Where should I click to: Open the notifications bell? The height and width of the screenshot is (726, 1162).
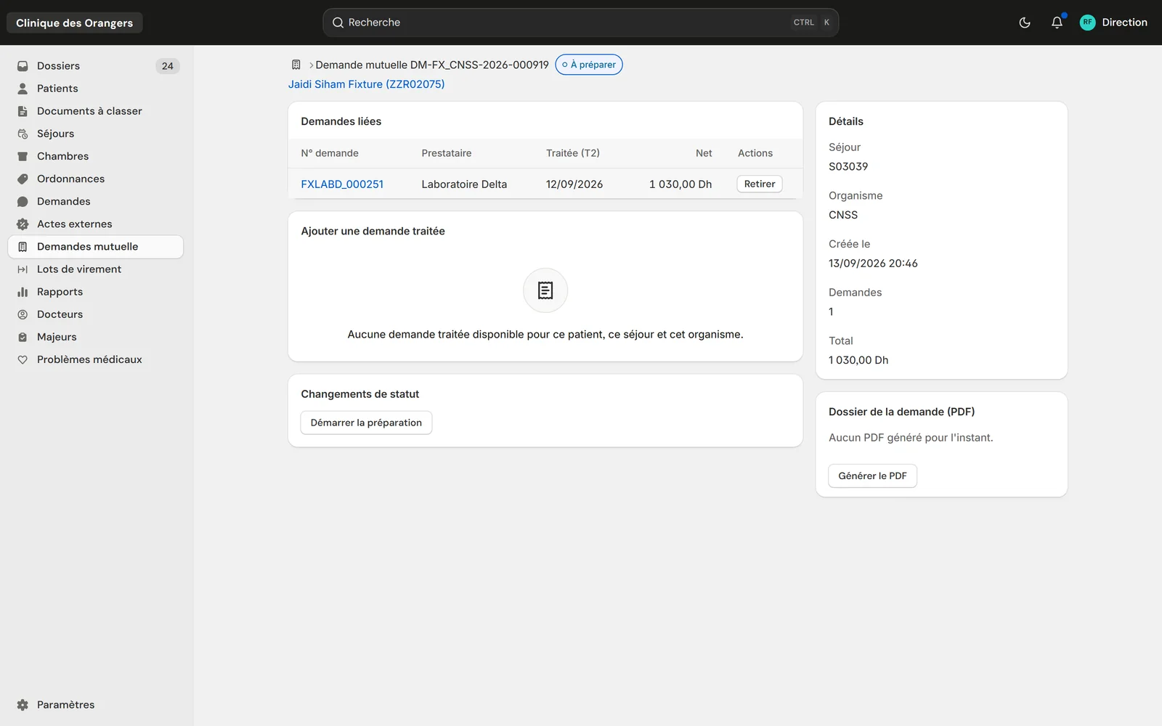pos(1057,23)
